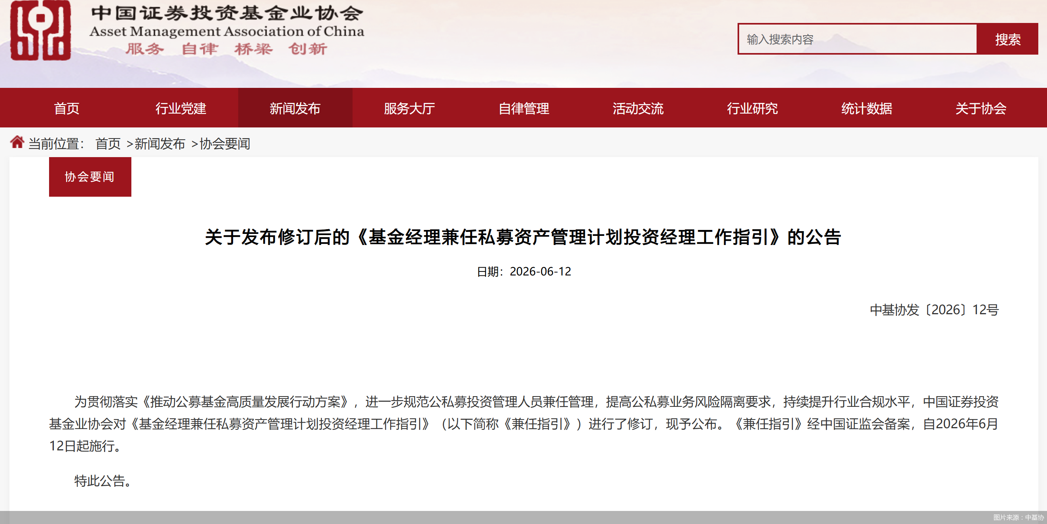Select the 新闻发布 navigation tab
This screenshot has height=524, width=1047.
(x=295, y=108)
